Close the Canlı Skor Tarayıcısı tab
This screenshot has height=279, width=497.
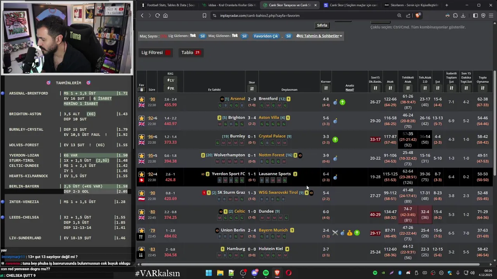[x=315, y=5]
